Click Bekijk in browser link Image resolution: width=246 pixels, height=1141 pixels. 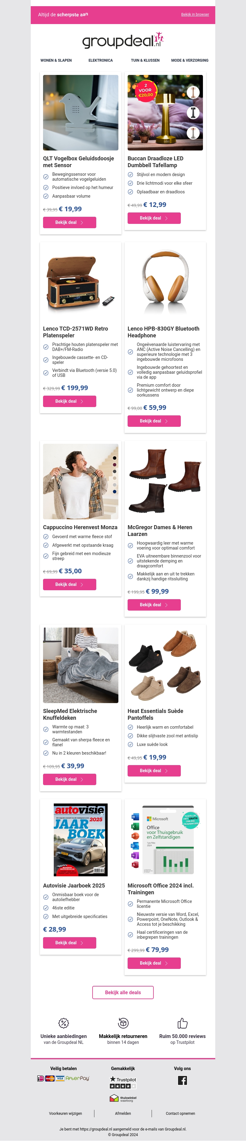pos(195,14)
